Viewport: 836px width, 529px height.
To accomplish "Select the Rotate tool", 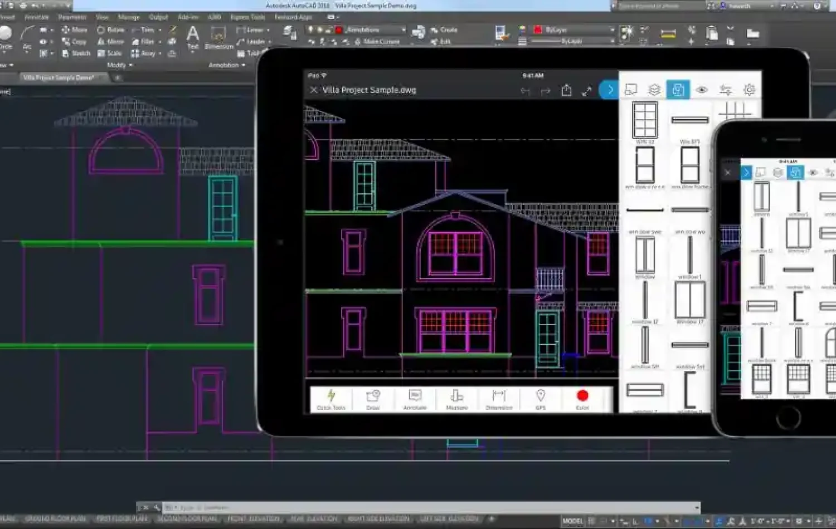I will point(110,30).
